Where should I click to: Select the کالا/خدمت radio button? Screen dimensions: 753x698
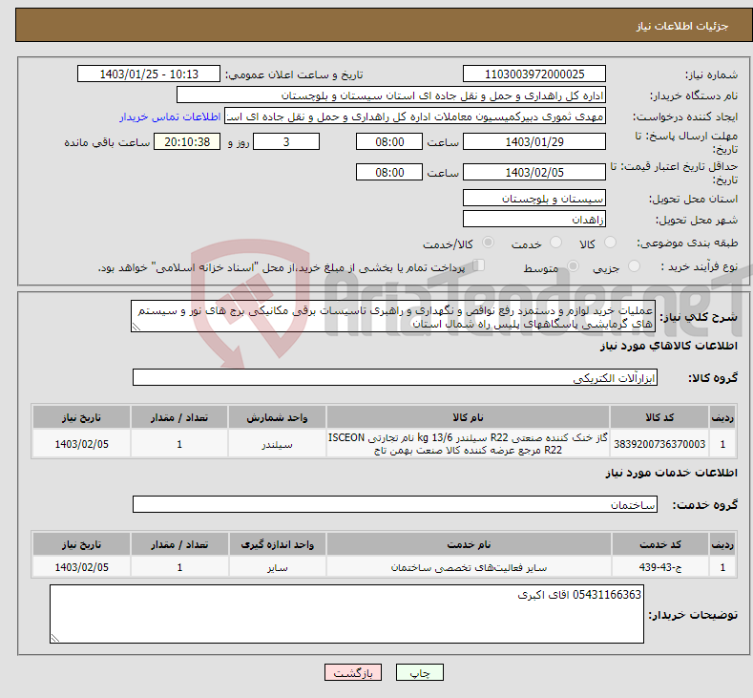click(x=488, y=243)
